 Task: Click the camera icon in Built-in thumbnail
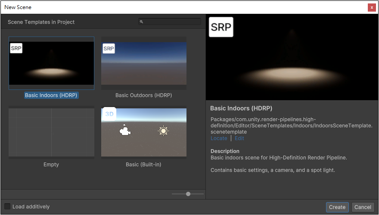(x=125, y=131)
